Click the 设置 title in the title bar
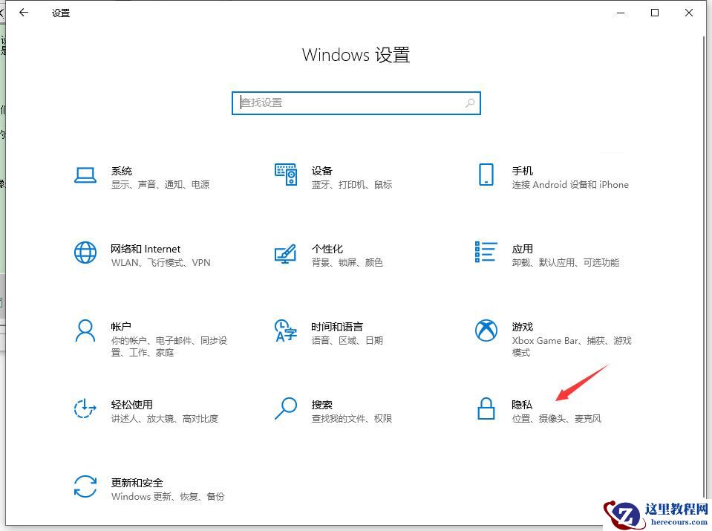This screenshot has width=712, height=531. [60, 13]
